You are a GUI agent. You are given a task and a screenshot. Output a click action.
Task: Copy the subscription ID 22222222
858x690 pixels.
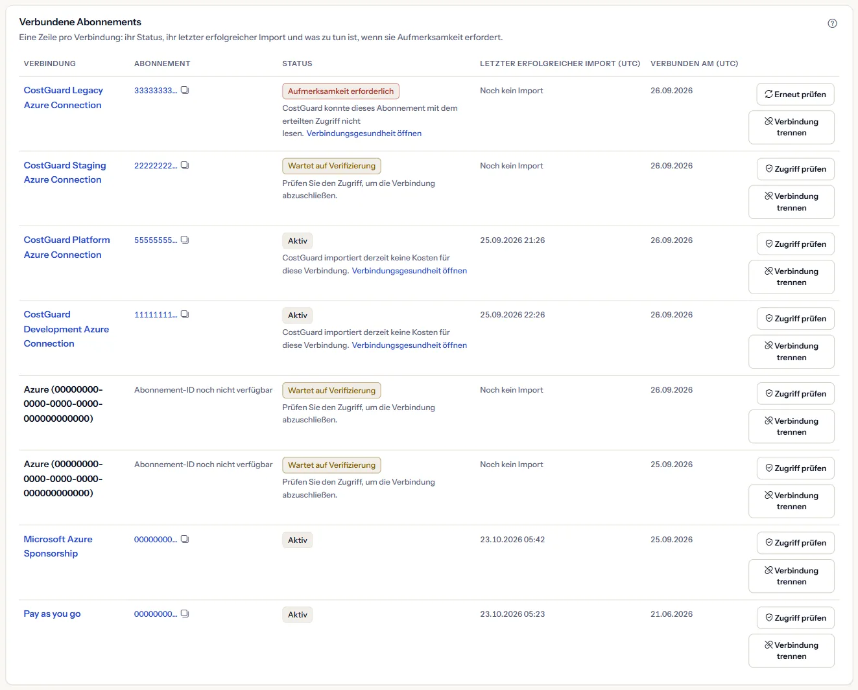(185, 165)
